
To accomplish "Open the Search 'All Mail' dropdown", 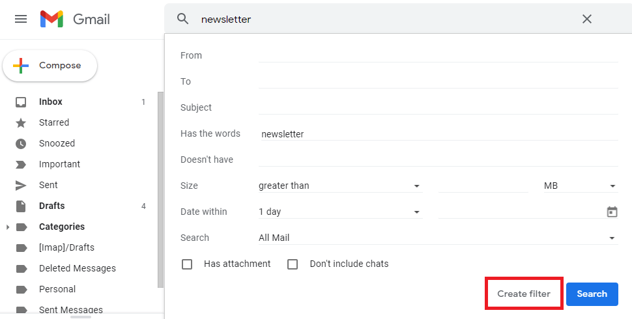I will pyautogui.click(x=437, y=238).
